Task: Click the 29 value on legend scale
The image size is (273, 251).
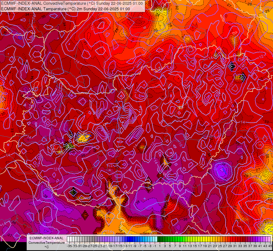Action: pyautogui.click(x=230, y=246)
